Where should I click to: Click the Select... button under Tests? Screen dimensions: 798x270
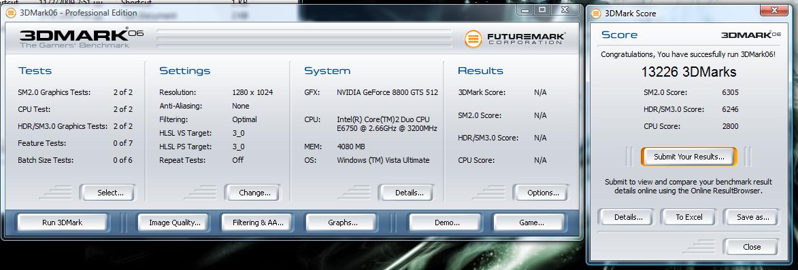click(107, 193)
